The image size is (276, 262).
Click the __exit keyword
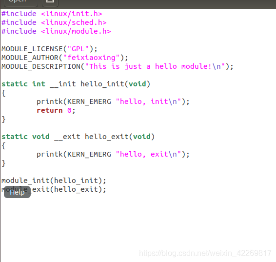point(67,137)
